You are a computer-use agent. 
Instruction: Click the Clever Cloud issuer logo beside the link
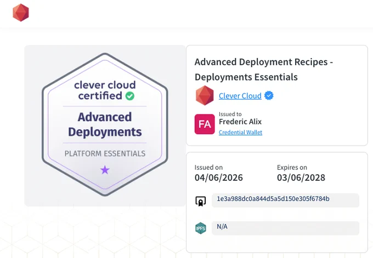pyautogui.click(x=205, y=95)
